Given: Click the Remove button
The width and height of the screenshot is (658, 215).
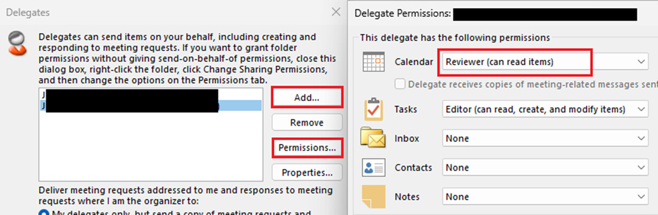Looking at the screenshot, I should pos(307,123).
